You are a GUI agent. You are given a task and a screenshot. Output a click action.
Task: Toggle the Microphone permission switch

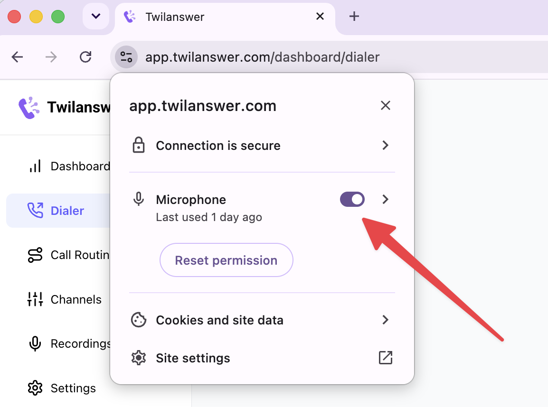[x=352, y=199]
